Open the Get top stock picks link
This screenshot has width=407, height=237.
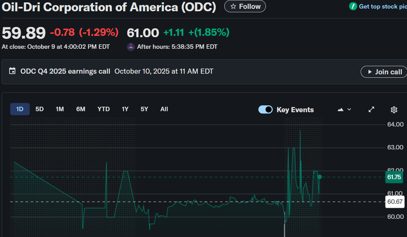[382, 6]
